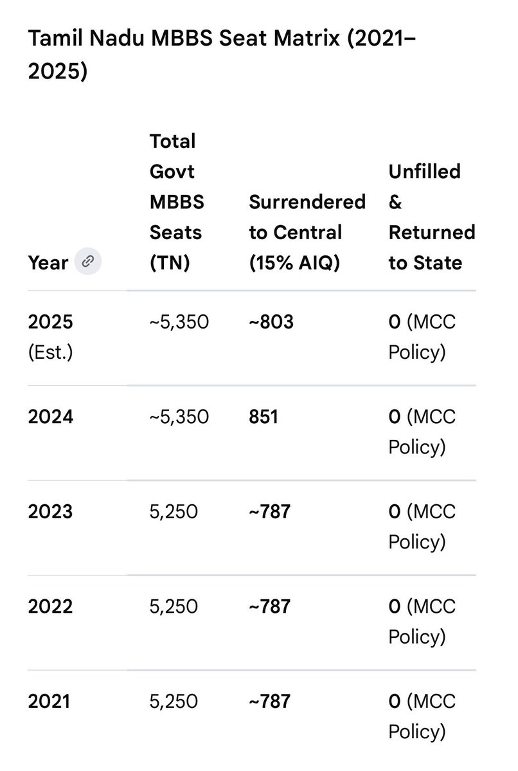This screenshot has height=771, width=518.
Task: Click the ~803 surrendered value for 2025
Action: pos(271,322)
